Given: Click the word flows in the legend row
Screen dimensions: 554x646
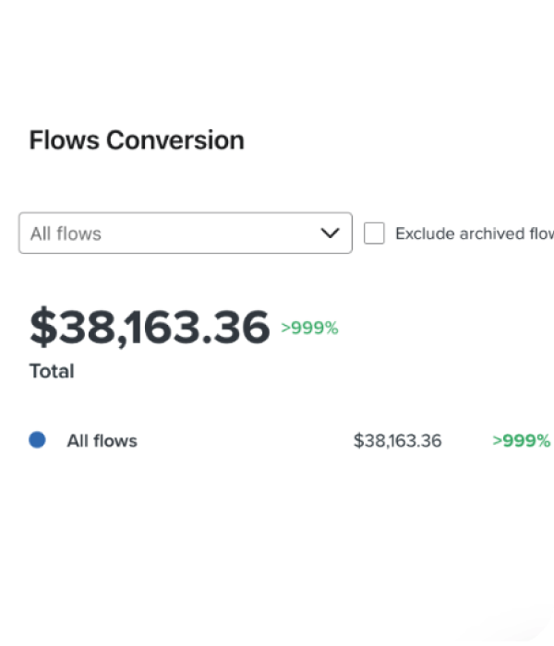Looking at the screenshot, I should (114, 441).
